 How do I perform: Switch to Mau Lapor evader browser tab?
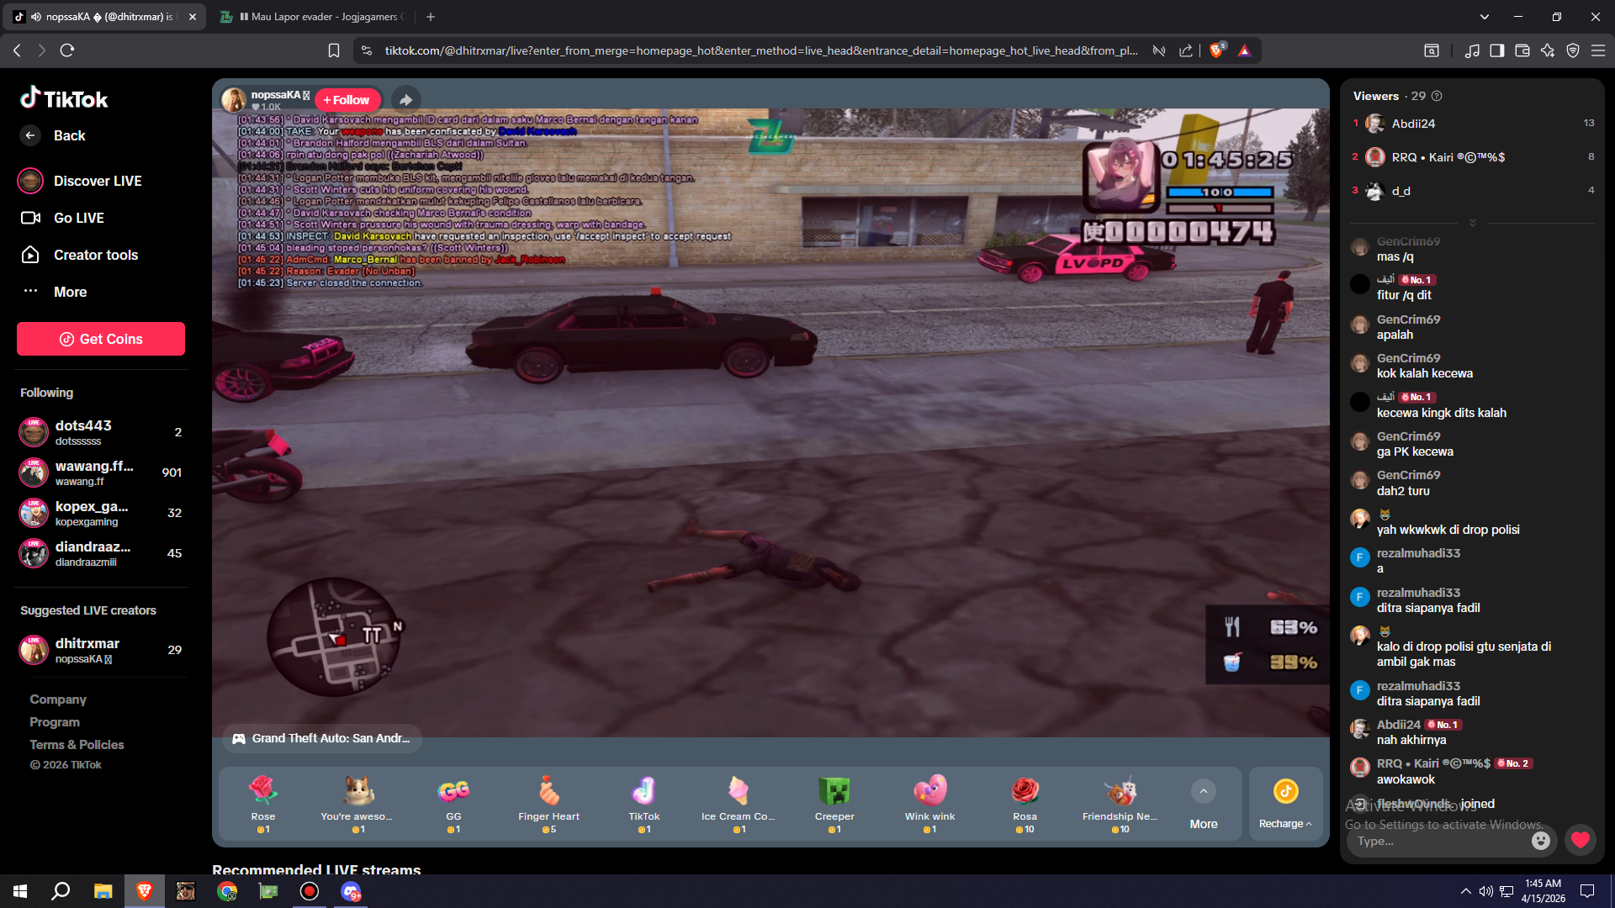(x=313, y=17)
